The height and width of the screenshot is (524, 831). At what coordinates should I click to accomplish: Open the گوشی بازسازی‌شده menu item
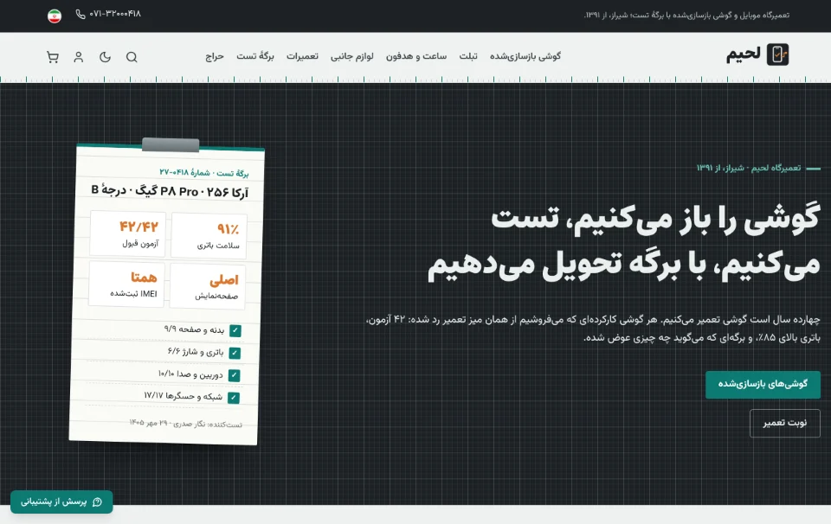pos(525,56)
